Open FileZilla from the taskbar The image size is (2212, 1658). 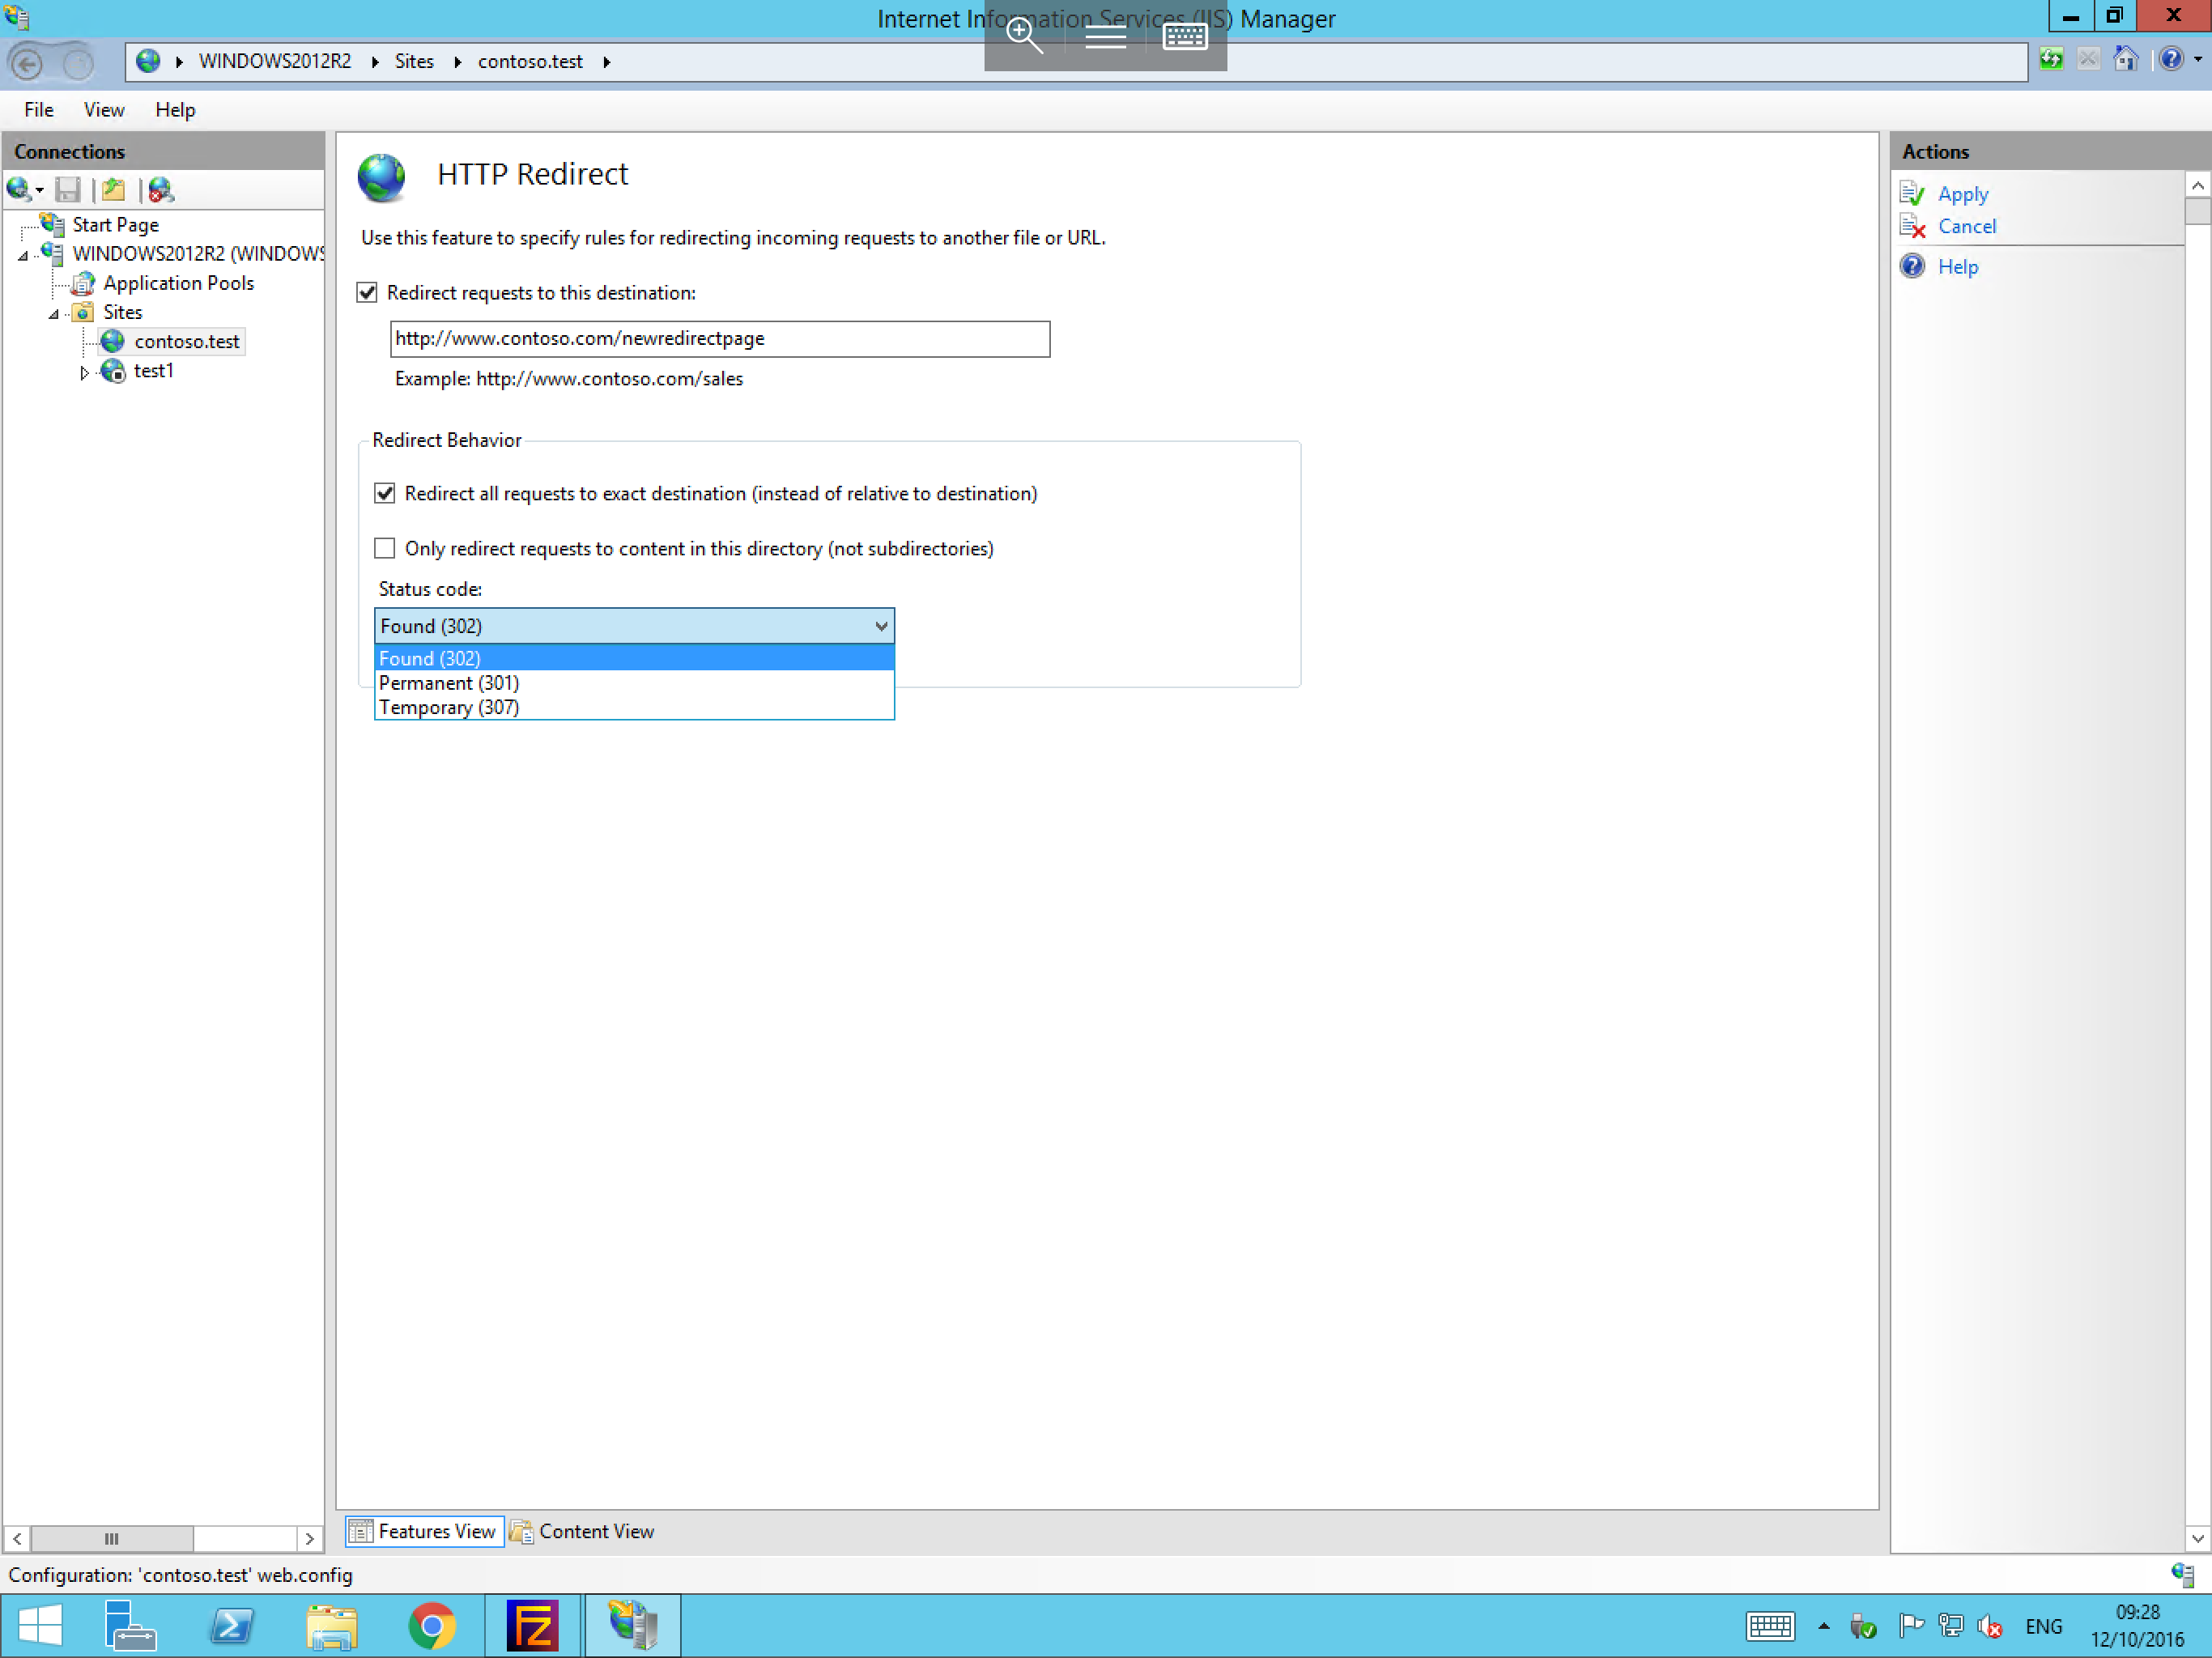pos(532,1625)
